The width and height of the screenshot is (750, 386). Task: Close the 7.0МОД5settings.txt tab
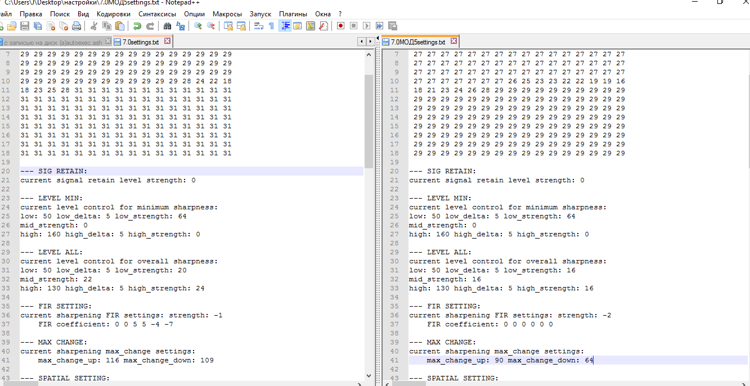pos(453,42)
